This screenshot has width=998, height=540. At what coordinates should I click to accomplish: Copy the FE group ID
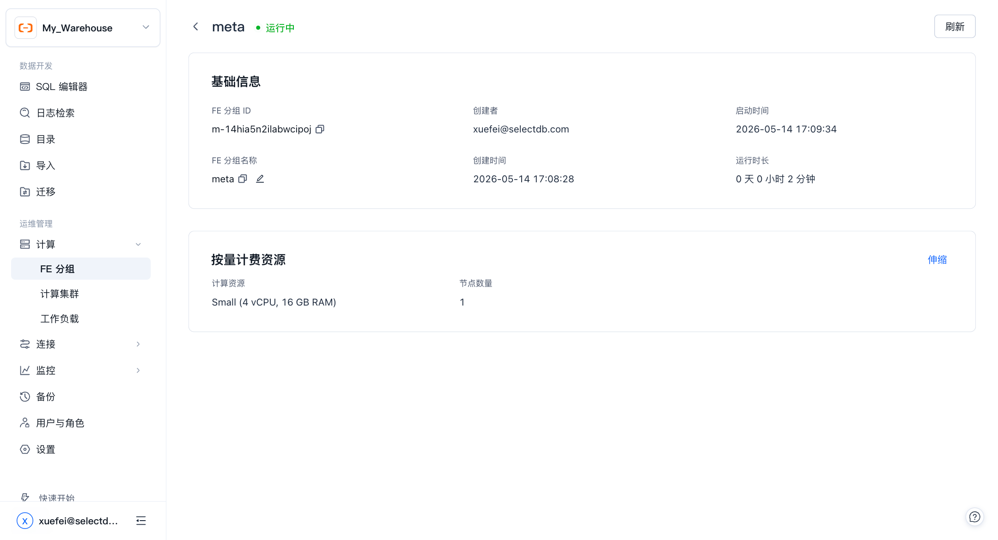coord(320,129)
